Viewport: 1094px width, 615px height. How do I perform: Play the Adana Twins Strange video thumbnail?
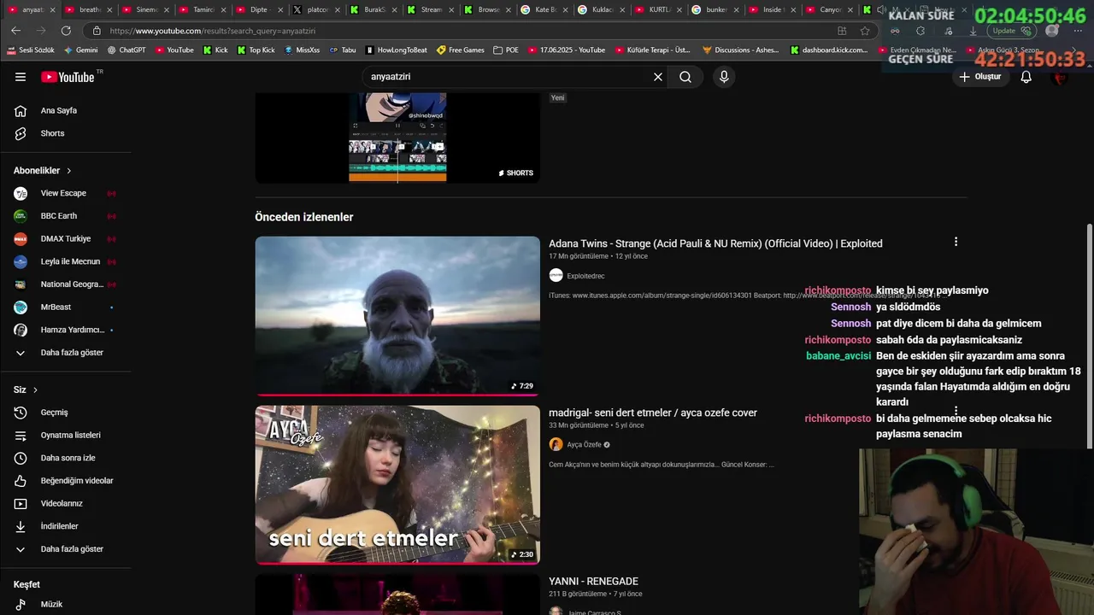click(397, 316)
